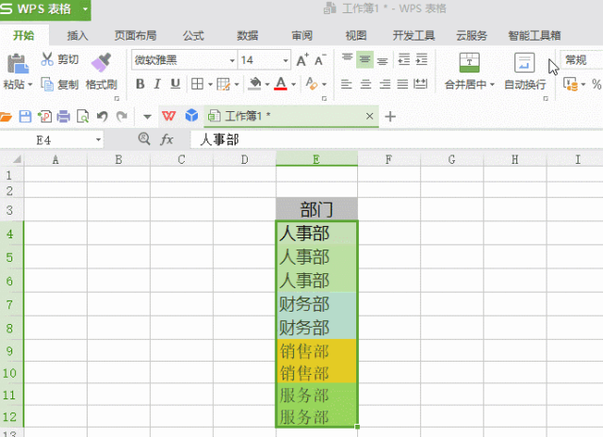This screenshot has width=603, height=437.
Task: Click the decrease indent icon
Action: pyautogui.click(x=404, y=59)
